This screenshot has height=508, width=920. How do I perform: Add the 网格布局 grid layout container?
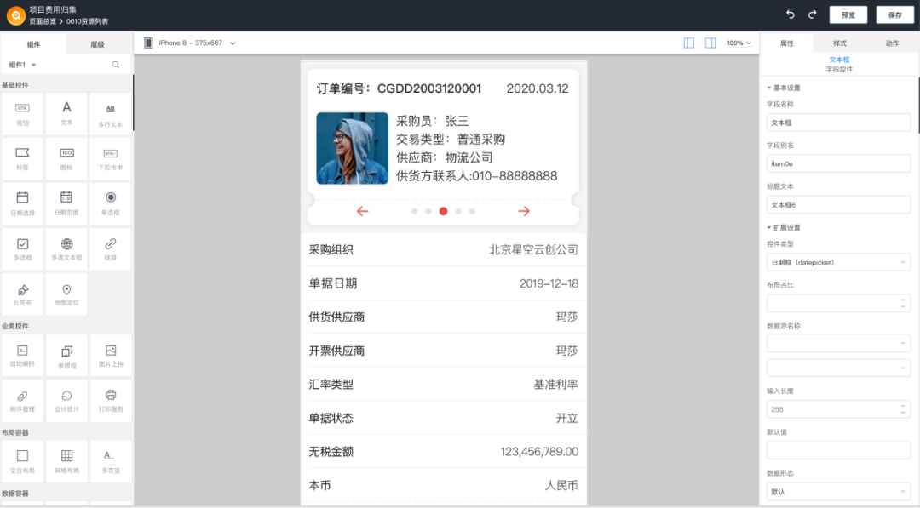(x=66, y=460)
